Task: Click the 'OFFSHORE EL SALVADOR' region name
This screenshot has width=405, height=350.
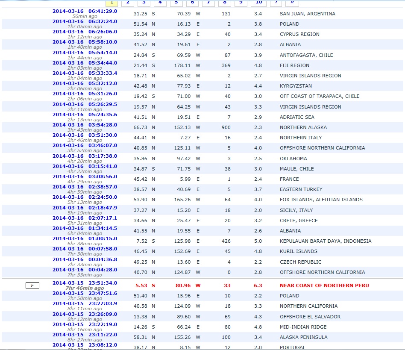Action: click(310, 317)
